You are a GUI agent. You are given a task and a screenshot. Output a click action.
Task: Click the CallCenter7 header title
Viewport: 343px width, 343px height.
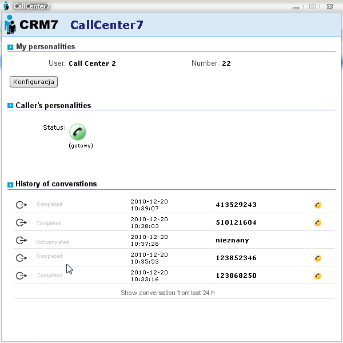click(107, 25)
